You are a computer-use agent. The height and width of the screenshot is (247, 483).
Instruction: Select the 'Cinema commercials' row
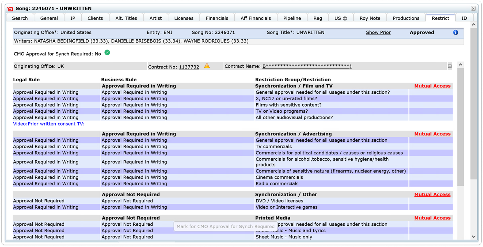pyautogui.click(x=233, y=177)
